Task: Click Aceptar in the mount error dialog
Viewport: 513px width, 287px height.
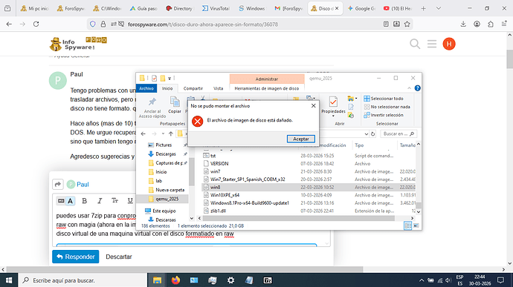Action: [300, 139]
